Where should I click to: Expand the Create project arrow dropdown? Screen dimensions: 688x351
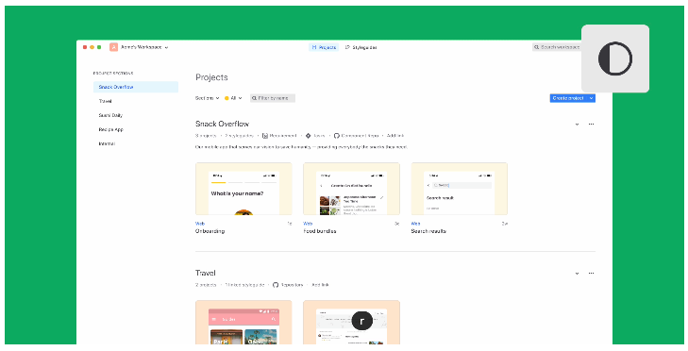coord(591,98)
